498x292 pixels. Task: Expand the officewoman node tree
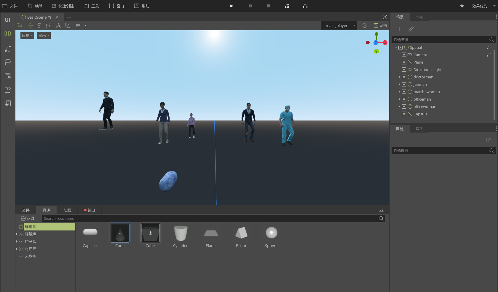[399, 107]
